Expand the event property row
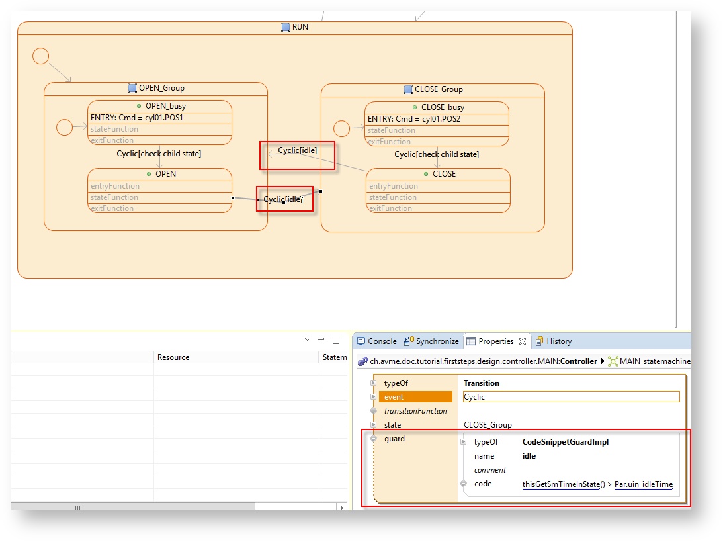The width and height of the screenshot is (723, 542). [x=374, y=397]
